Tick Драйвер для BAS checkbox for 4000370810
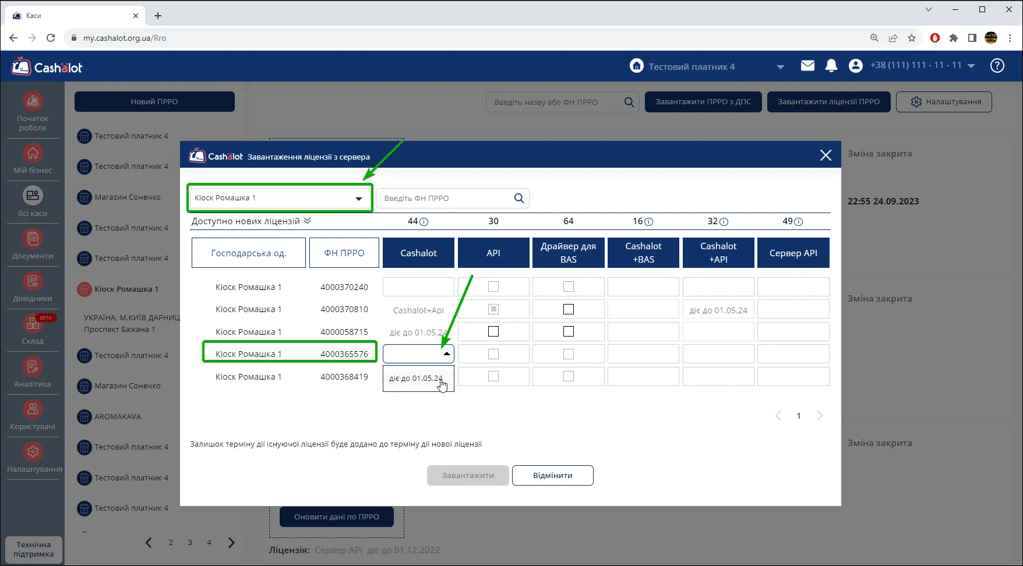 (569, 309)
